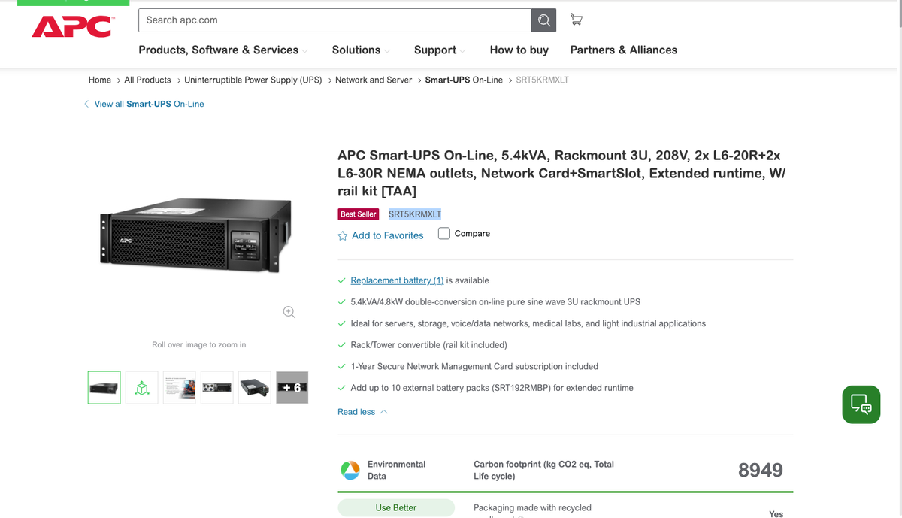The height and width of the screenshot is (518, 902).
Task: Open the Support dropdown menu
Action: point(440,50)
